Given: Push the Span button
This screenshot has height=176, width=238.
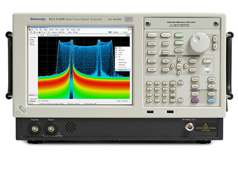Looking at the screenshot, I should [152, 52].
